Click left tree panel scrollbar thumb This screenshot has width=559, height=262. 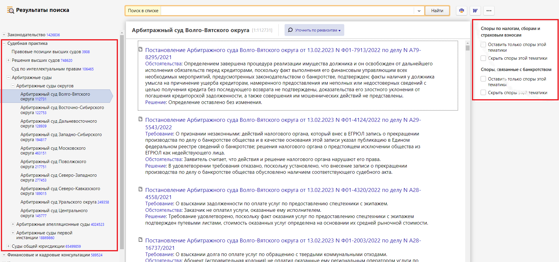click(x=122, y=142)
